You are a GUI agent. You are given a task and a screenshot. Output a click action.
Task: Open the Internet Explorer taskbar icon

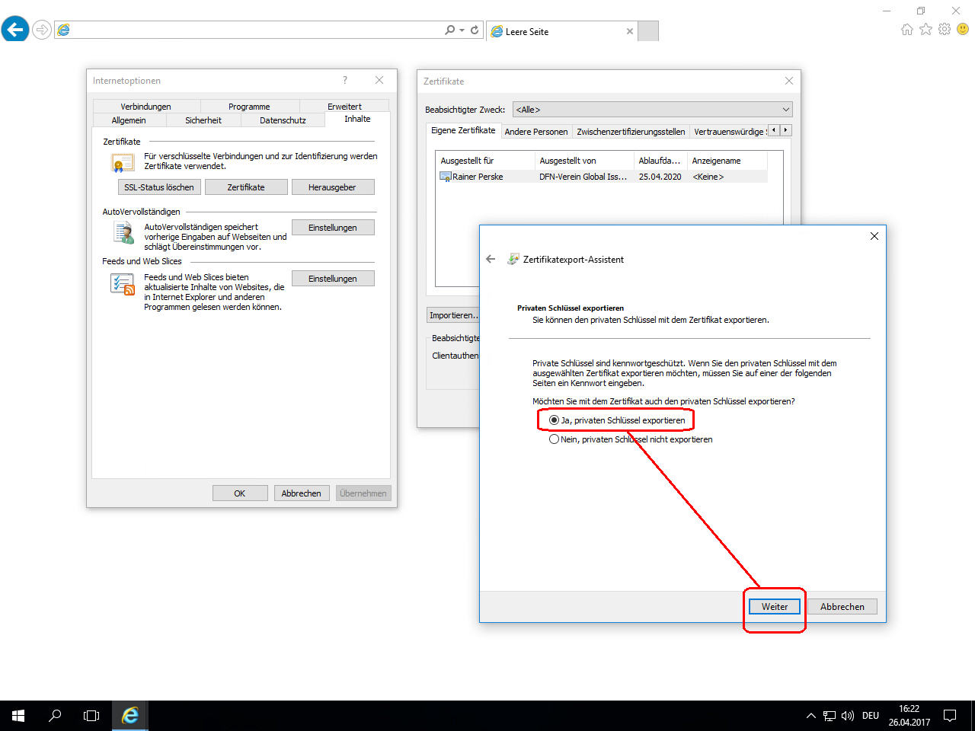(130, 716)
